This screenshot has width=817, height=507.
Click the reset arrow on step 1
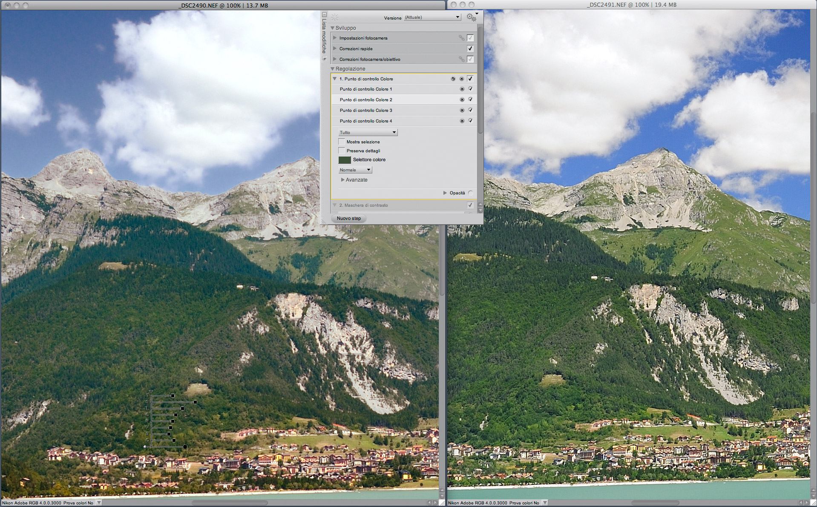coord(453,79)
